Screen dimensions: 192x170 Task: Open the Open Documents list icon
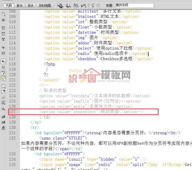click(x=3, y=14)
